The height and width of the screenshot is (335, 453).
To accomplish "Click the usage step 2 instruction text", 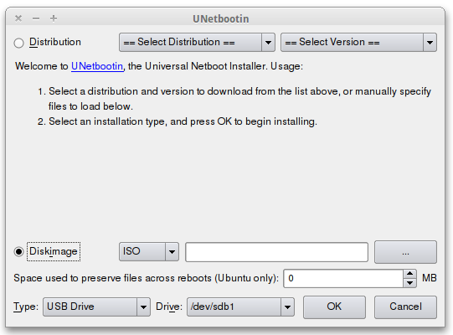I will 178,121.
